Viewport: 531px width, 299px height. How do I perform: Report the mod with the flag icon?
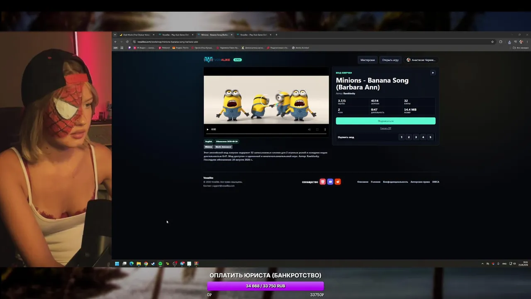pyautogui.click(x=433, y=73)
